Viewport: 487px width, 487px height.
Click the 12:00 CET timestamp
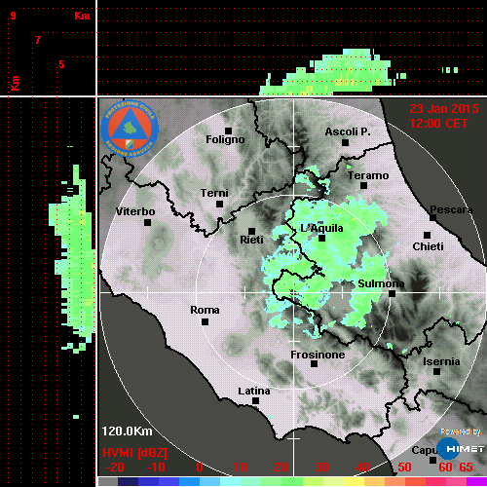(x=438, y=124)
